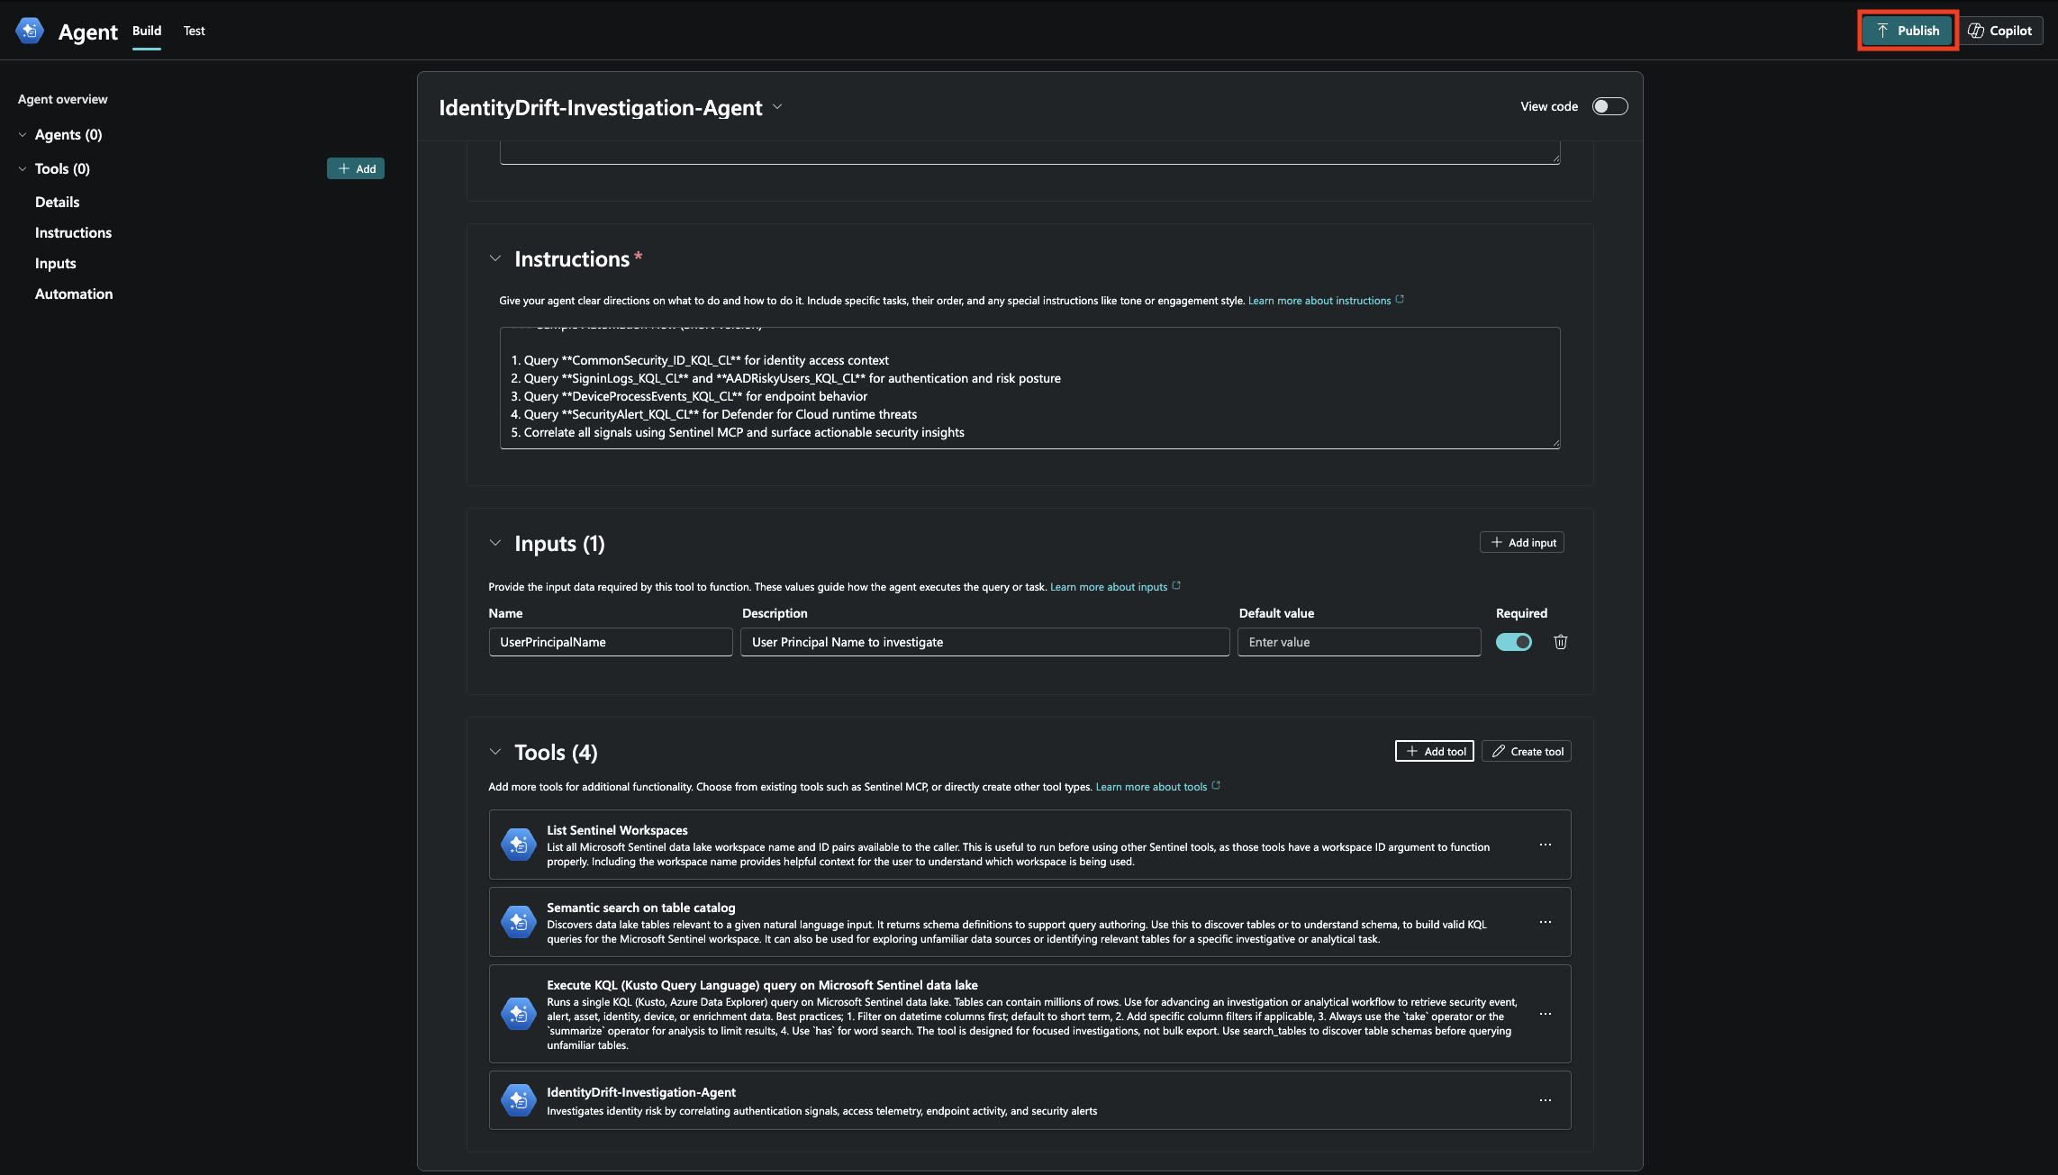Click external link icon after inputs link
Image resolution: width=2058 pixels, height=1175 pixels.
[x=1176, y=586]
